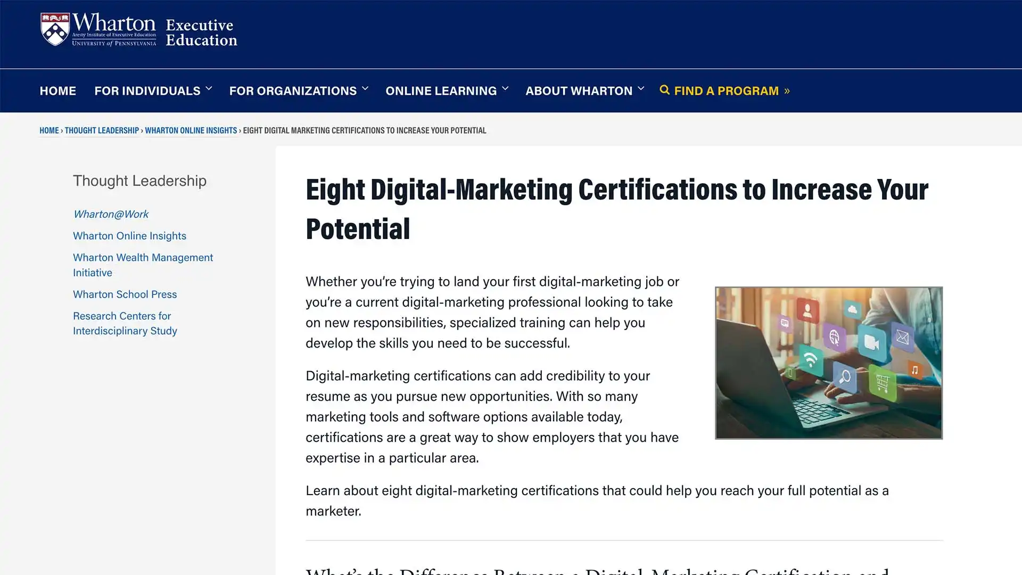This screenshot has height=575, width=1022.
Task: Click the Thought Leadership sidebar heading
Action: 139,181
